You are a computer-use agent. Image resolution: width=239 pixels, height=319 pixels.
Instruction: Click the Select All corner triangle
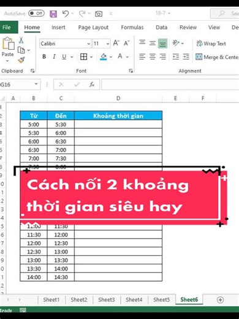2,99
